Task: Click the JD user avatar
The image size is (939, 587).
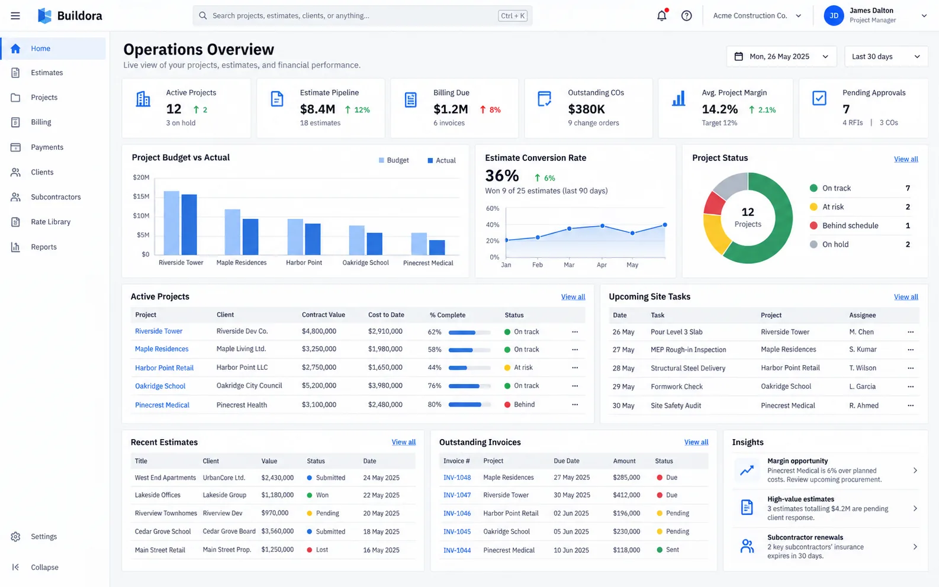Action: [x=834, y=16]
